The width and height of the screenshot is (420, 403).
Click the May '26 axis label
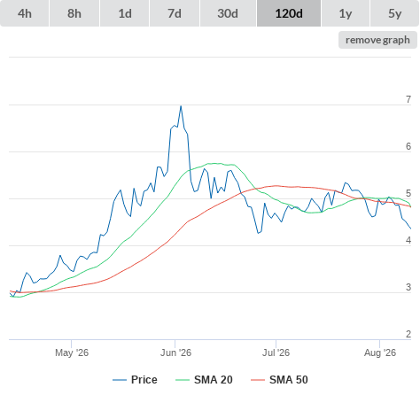click(72, 353)
